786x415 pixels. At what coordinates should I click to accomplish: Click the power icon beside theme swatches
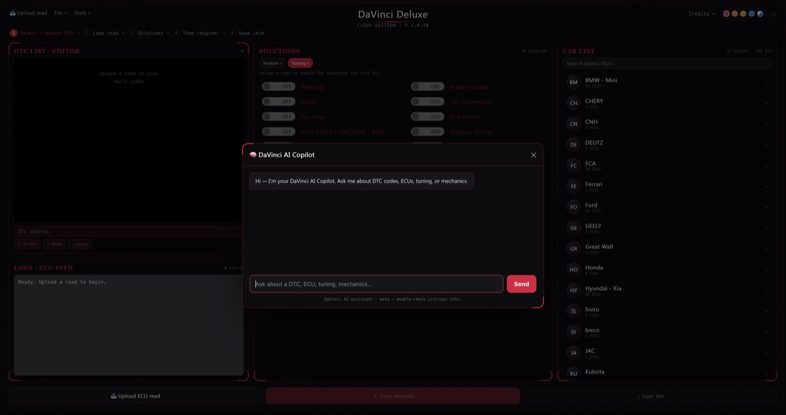pyautogui.click(x=773, y=14)
